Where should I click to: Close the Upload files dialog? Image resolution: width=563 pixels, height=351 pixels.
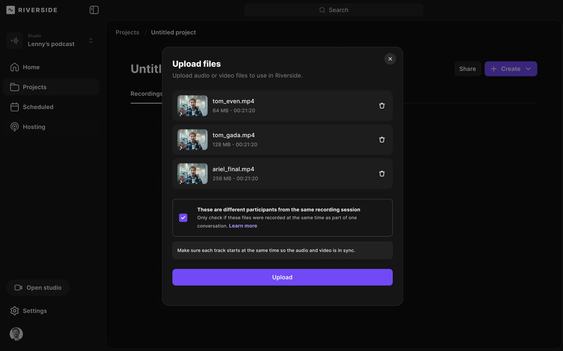390,59
